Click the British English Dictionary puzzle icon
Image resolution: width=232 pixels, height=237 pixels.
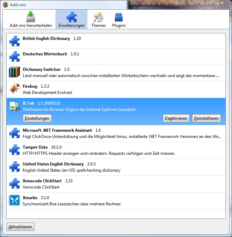pos(14,41)
